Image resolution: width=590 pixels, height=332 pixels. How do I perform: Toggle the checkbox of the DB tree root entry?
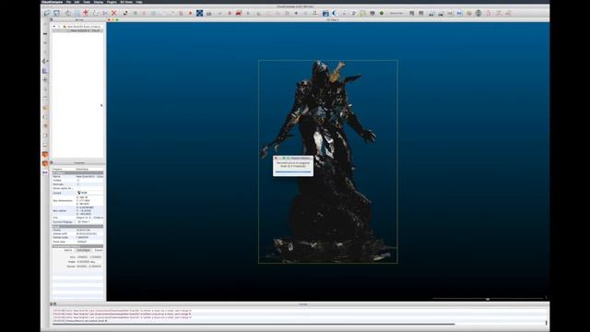tap(59, 27)
